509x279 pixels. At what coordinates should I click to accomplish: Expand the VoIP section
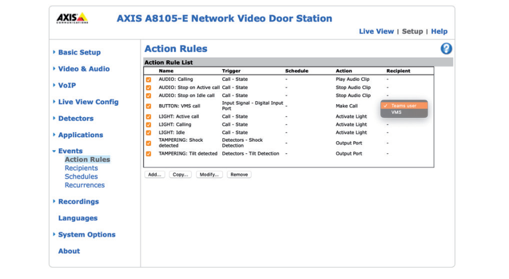67,85
